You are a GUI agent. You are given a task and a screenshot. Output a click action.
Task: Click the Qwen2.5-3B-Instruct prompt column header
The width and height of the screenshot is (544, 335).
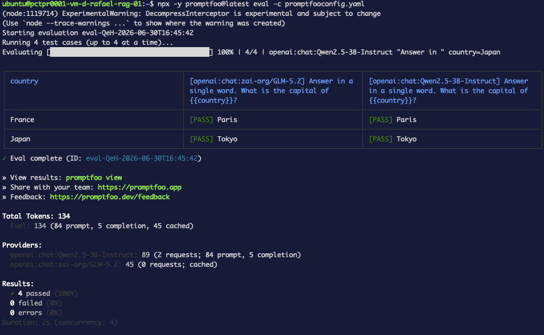coord(452,91)
